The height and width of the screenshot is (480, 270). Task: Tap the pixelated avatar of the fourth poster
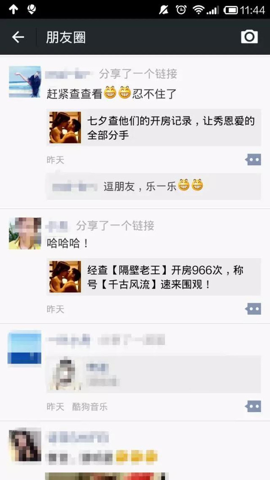pos(25,445)
